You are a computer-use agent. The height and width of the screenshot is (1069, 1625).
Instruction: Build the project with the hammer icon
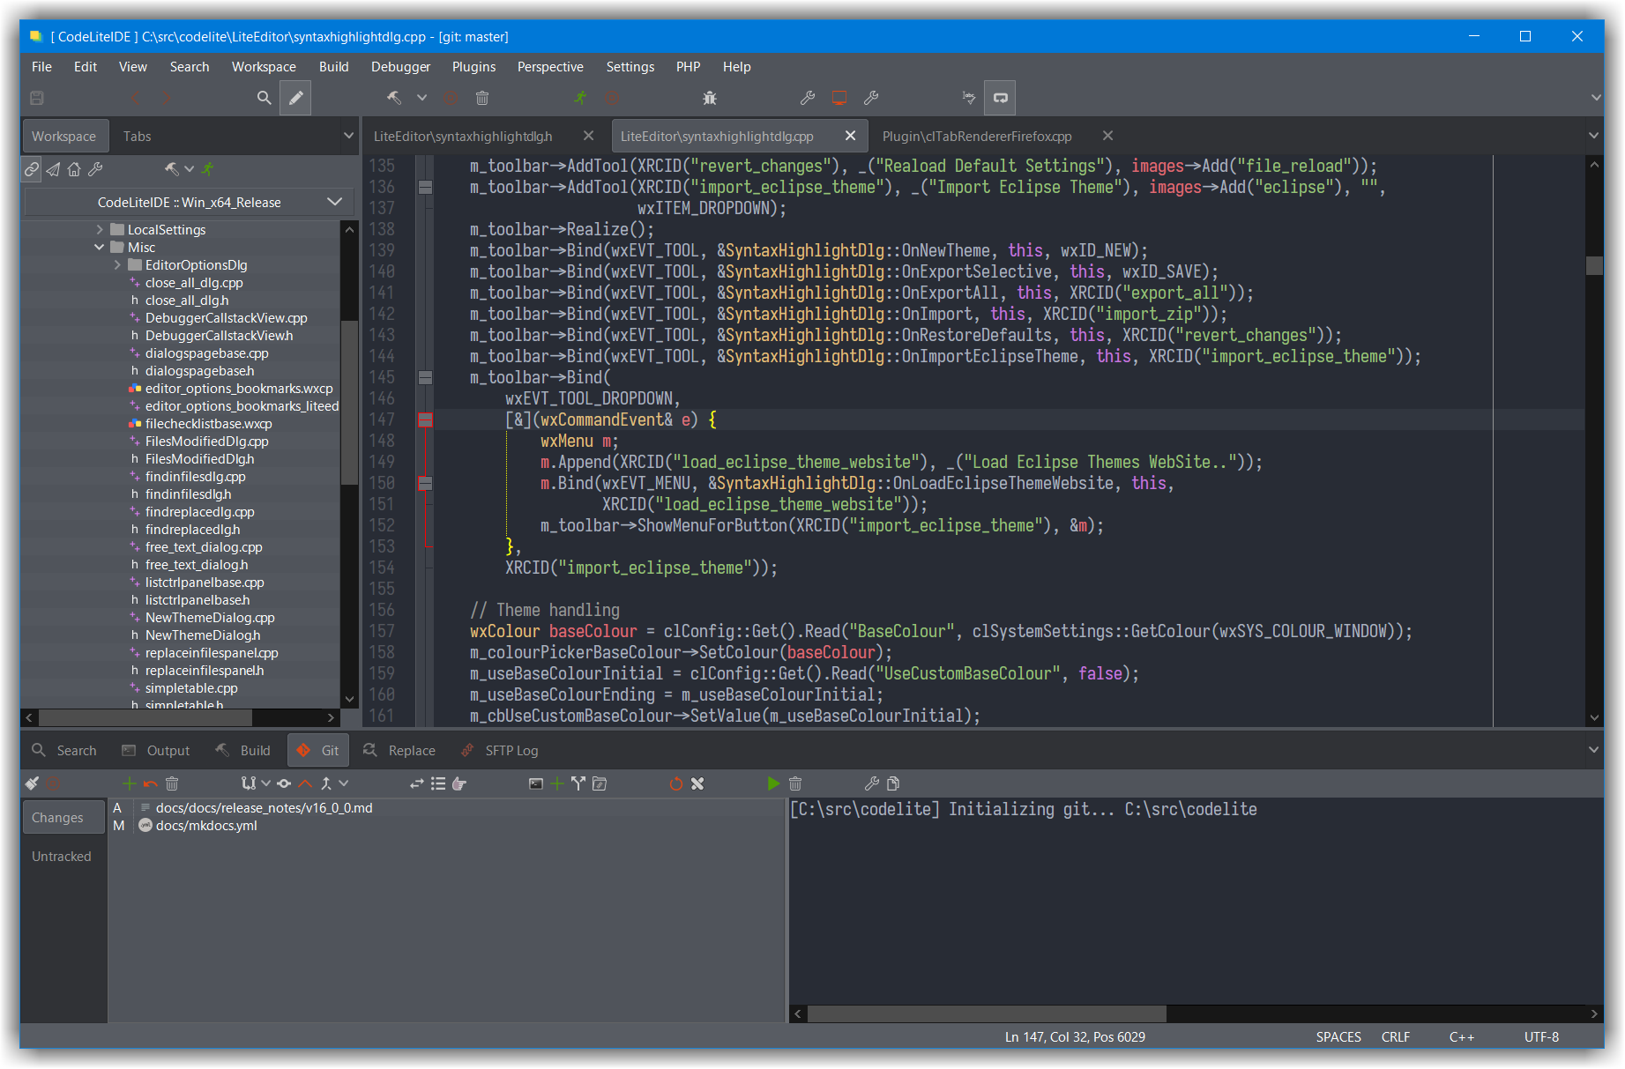point(395,98)
